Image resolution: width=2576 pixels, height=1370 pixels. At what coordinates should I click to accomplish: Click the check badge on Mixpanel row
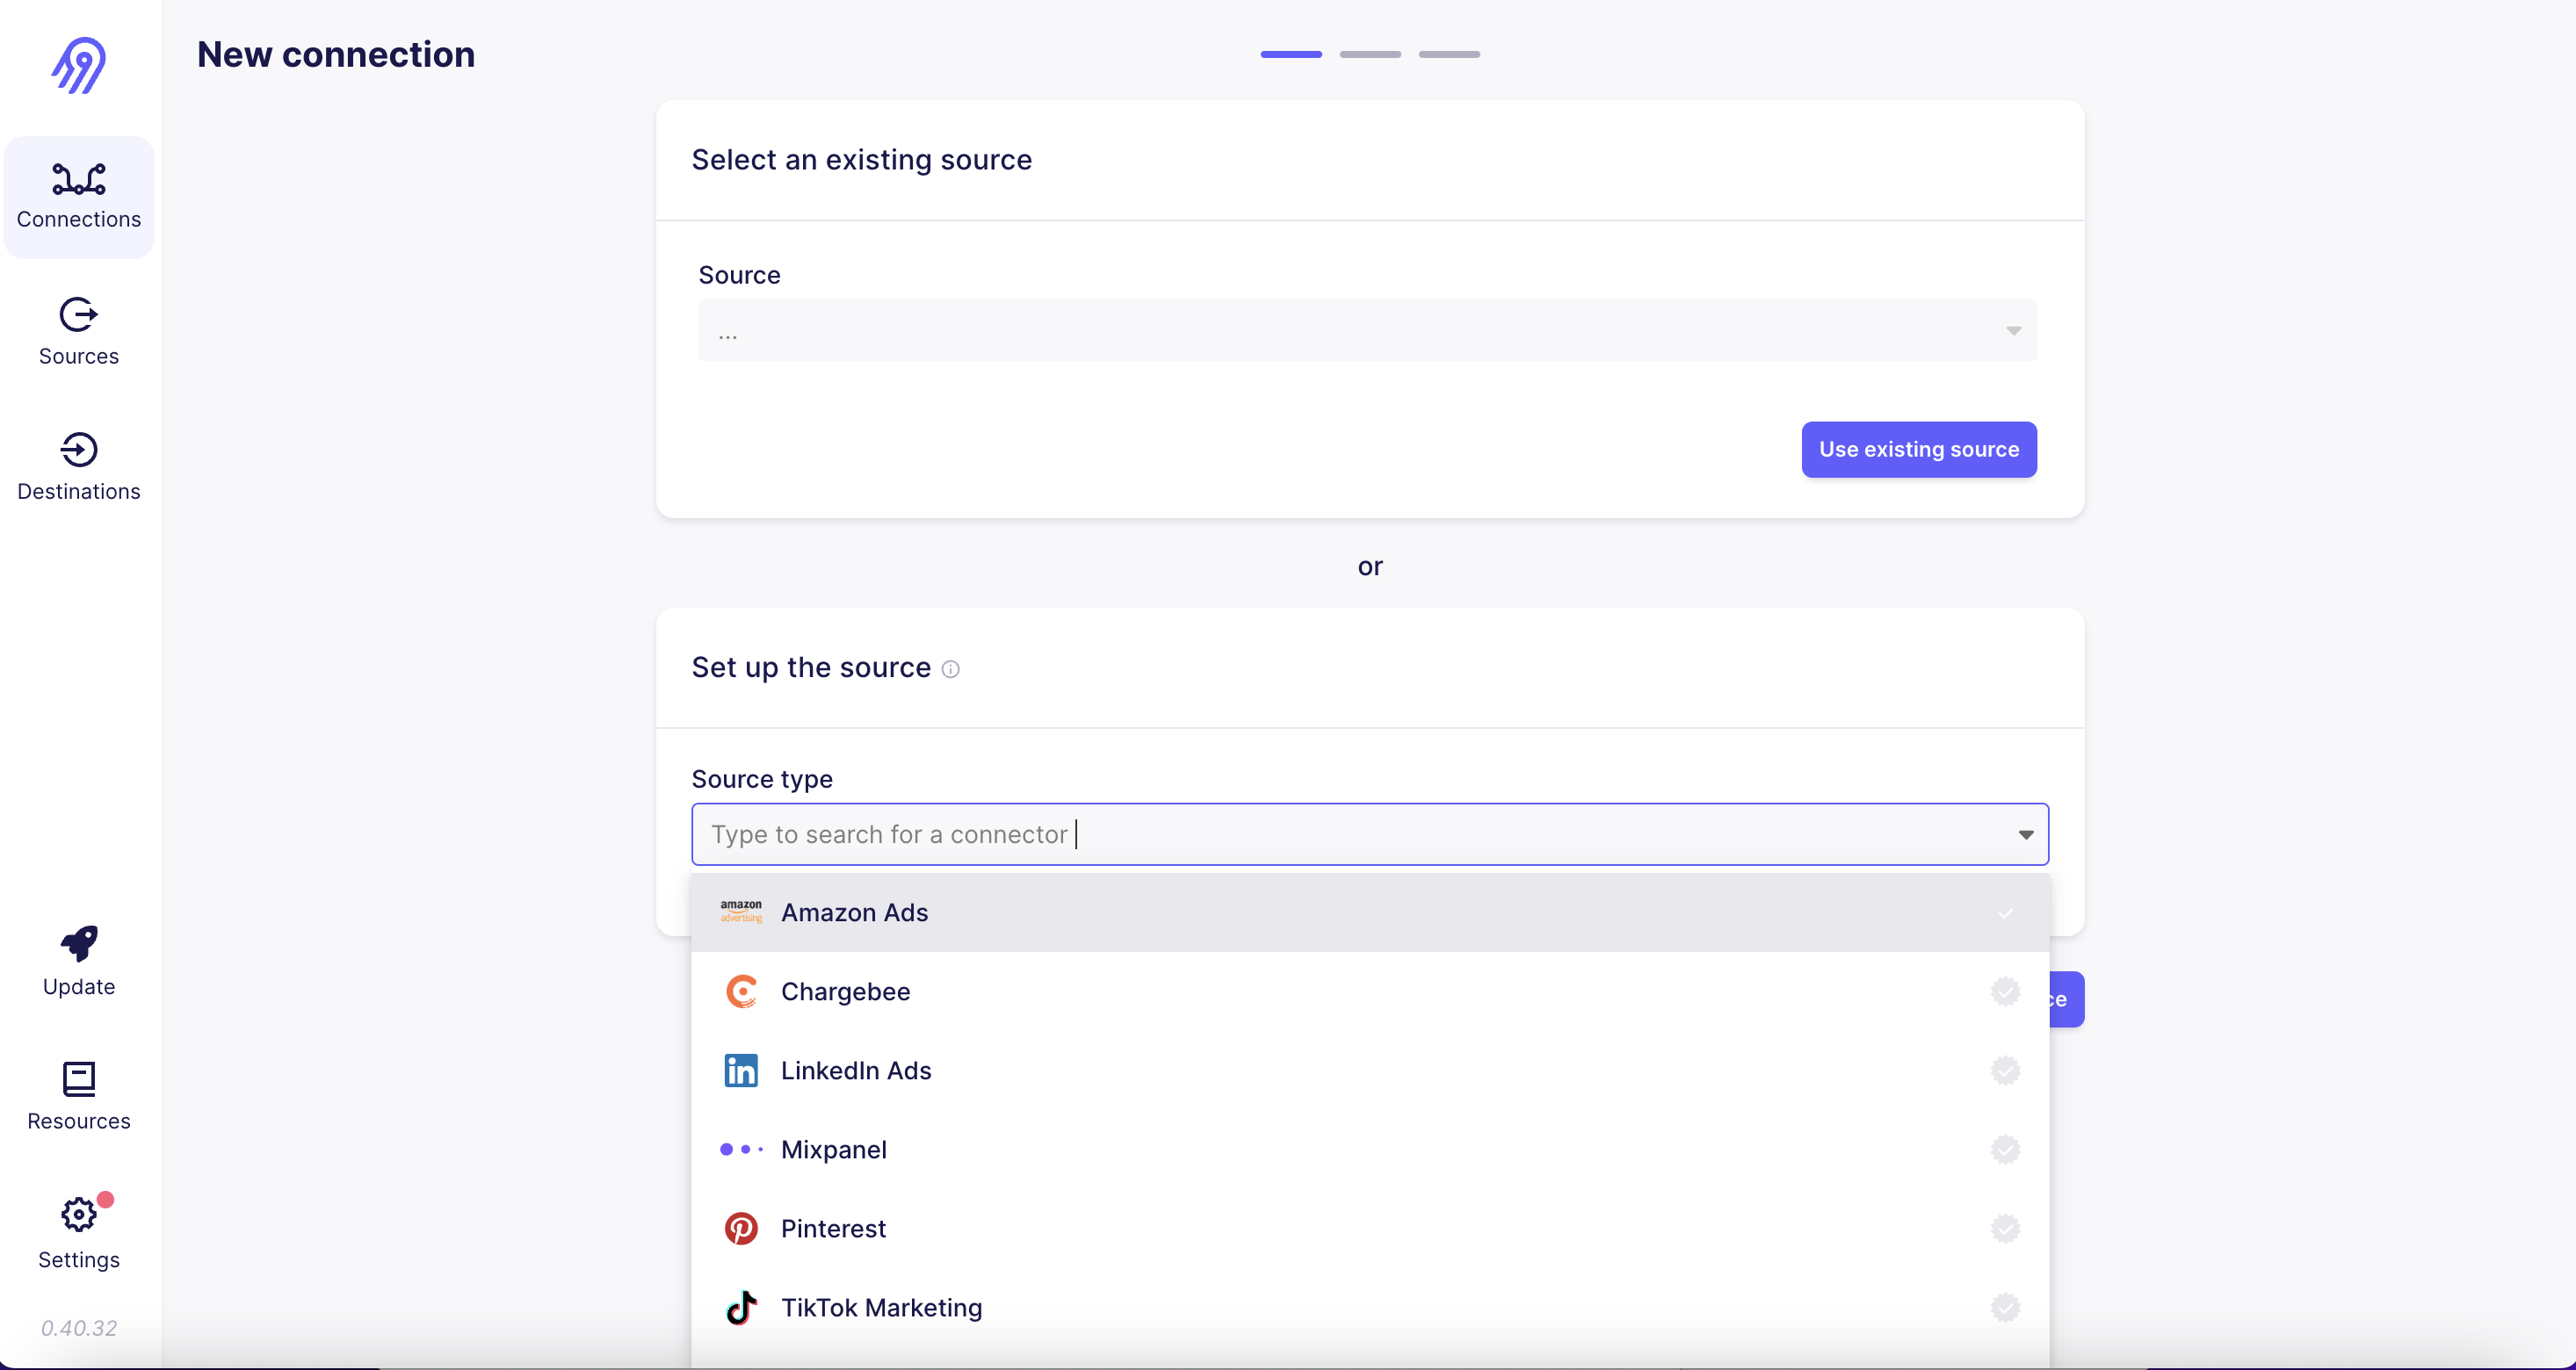(x=2005, y=1150)
